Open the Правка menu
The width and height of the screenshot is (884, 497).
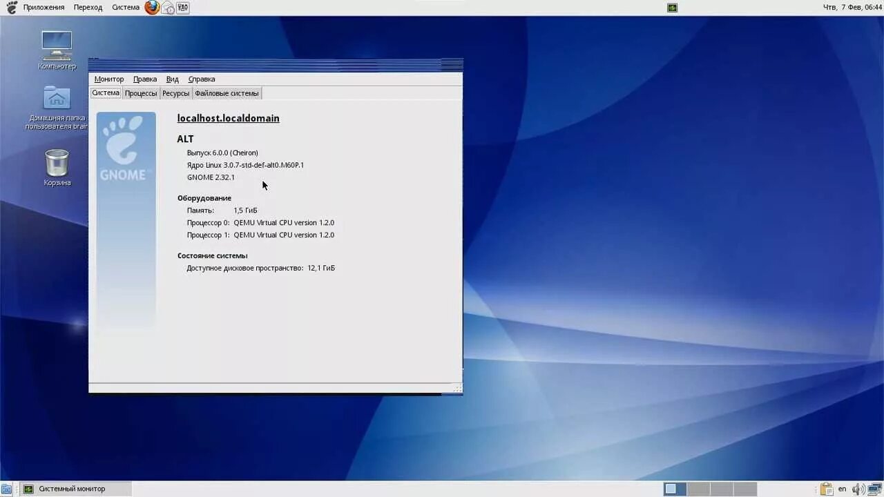[145, 79]
